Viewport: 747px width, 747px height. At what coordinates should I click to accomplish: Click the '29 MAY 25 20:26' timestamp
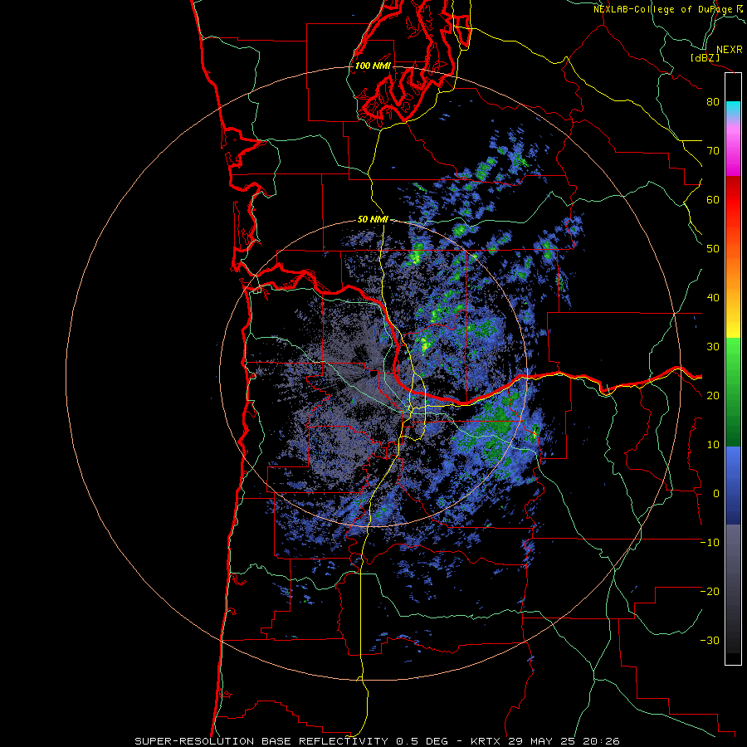[564, 741]
